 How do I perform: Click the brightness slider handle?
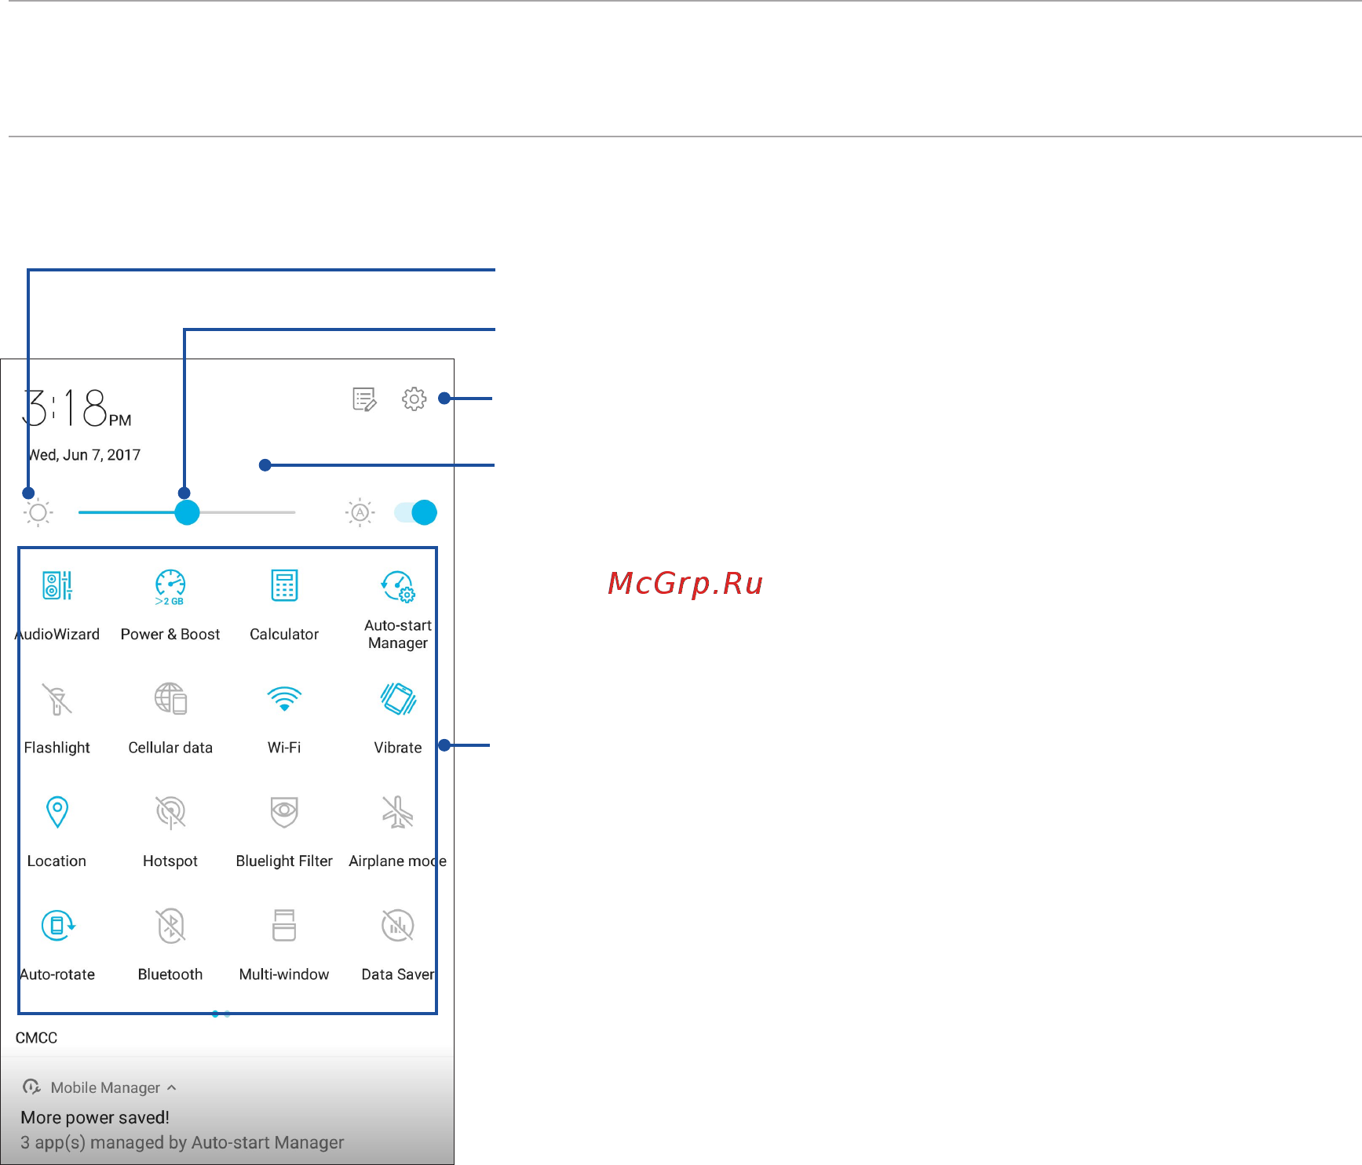187,512
